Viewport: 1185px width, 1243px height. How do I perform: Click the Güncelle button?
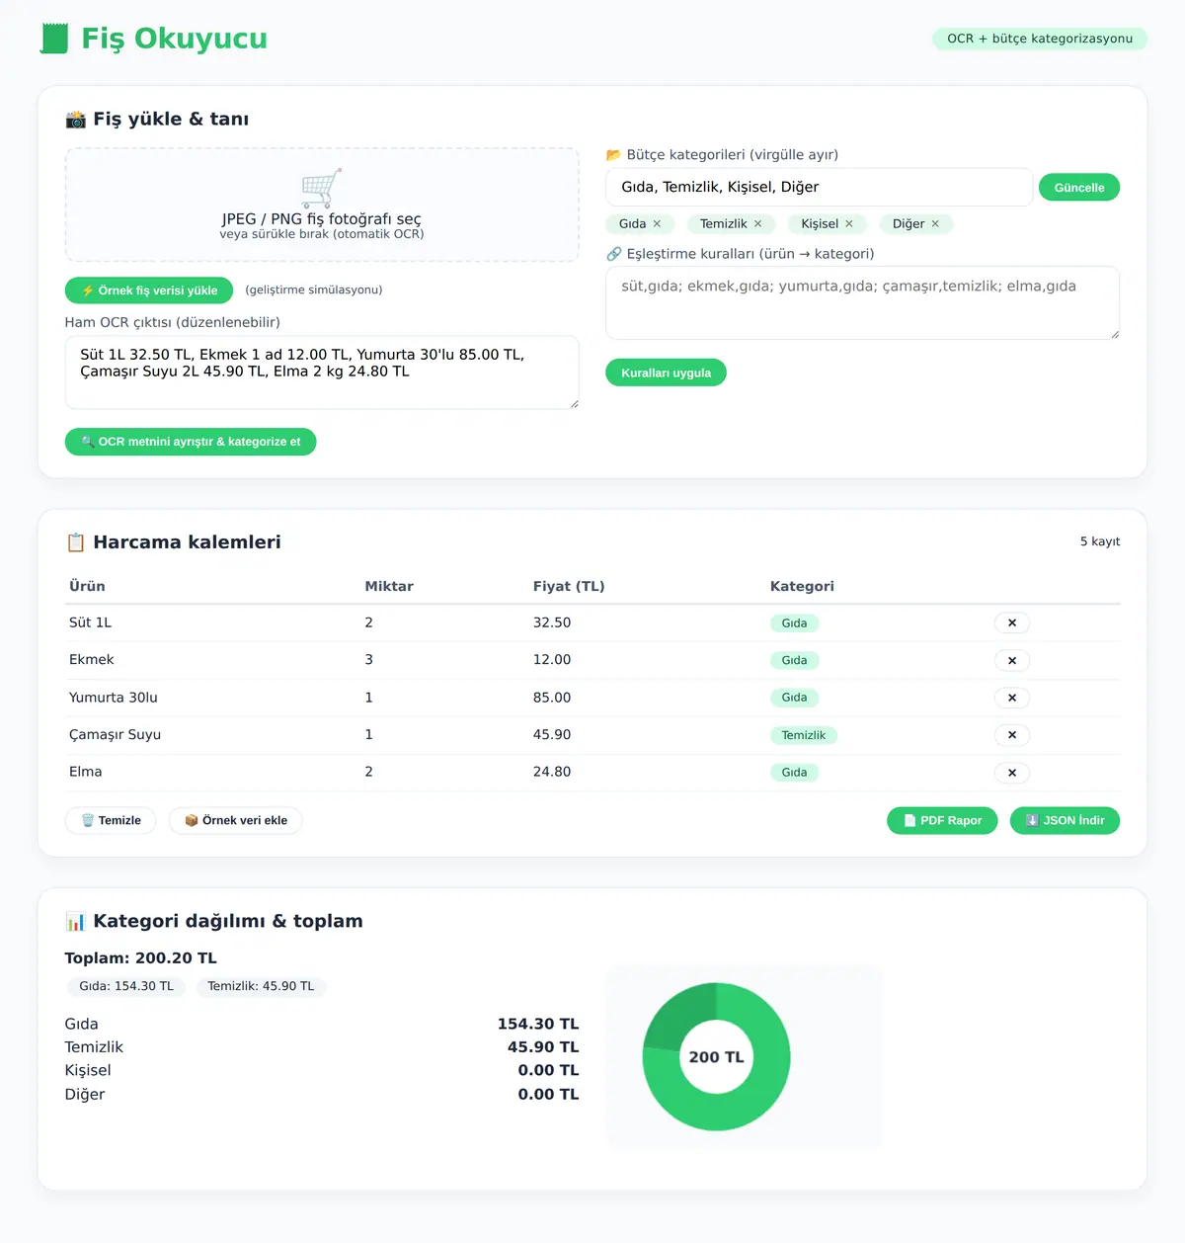[x=1079, y=188]
